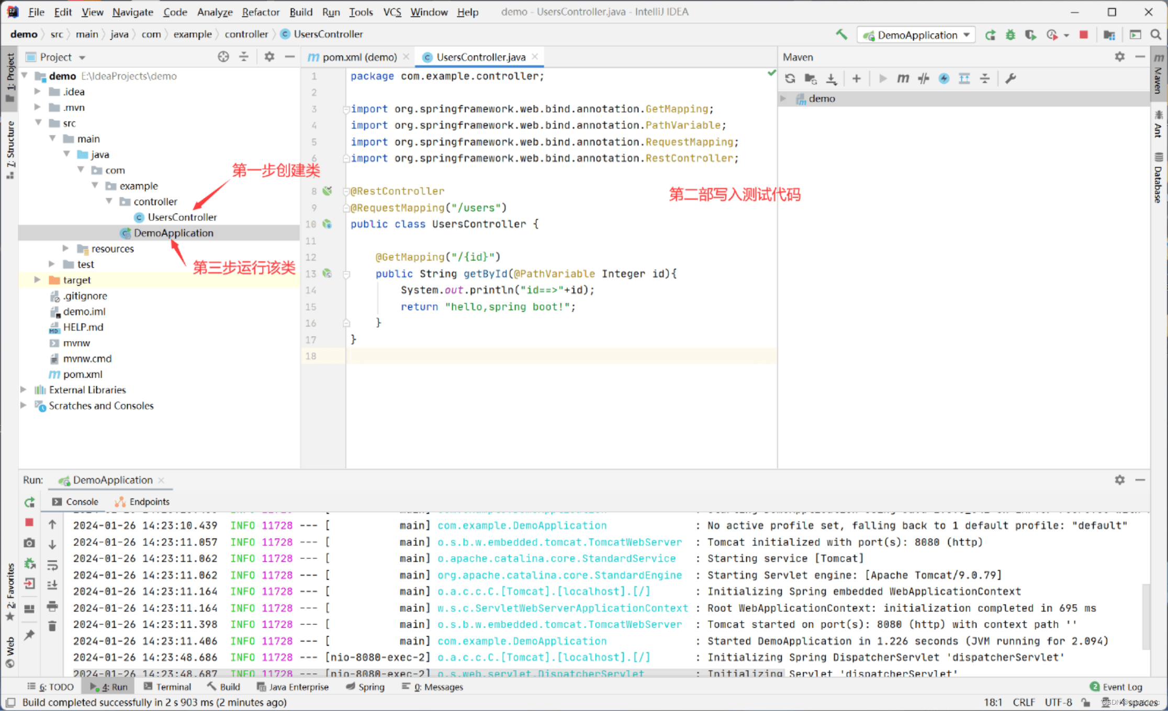Open the Project Structure dialog icon
1168x711 pixels.
pyautogui.click(x=1109, y=35)
